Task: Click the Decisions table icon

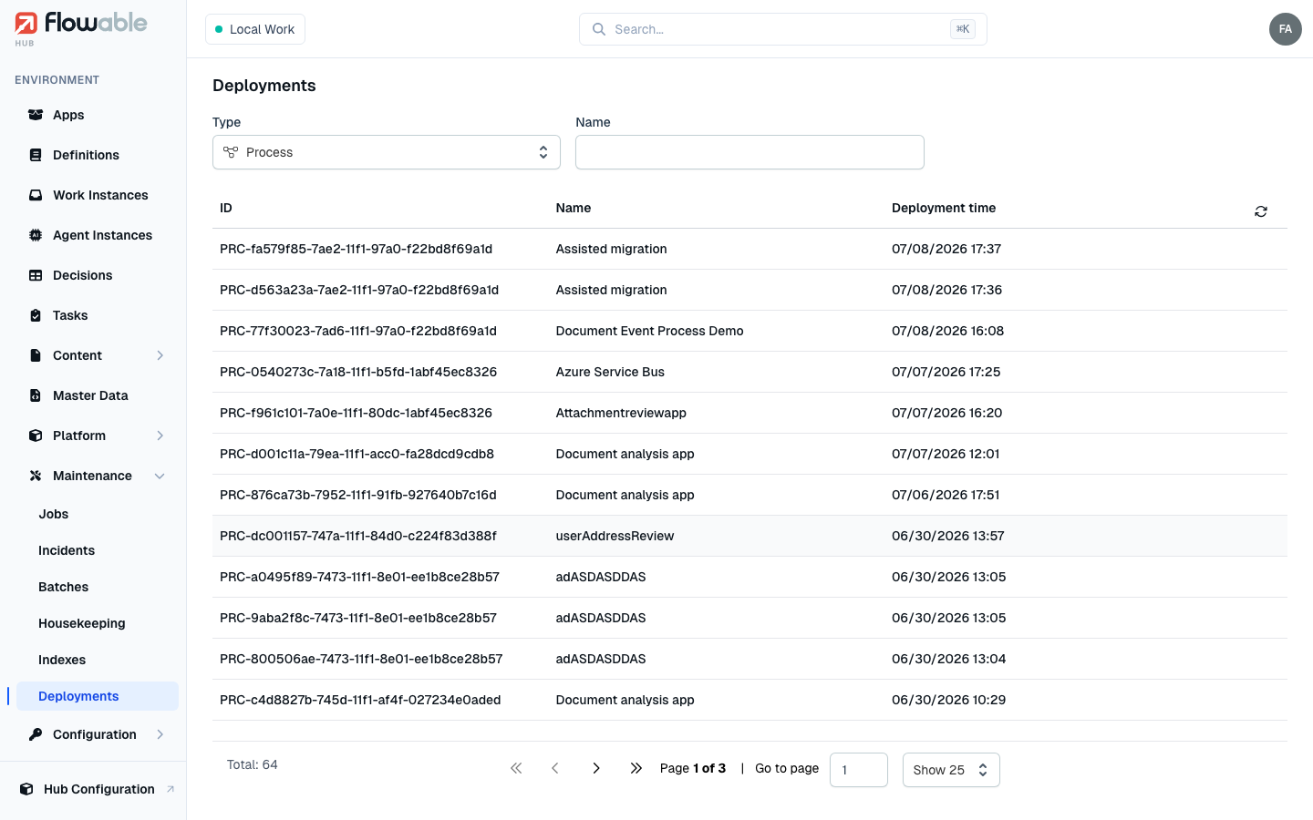Action: 36,275
